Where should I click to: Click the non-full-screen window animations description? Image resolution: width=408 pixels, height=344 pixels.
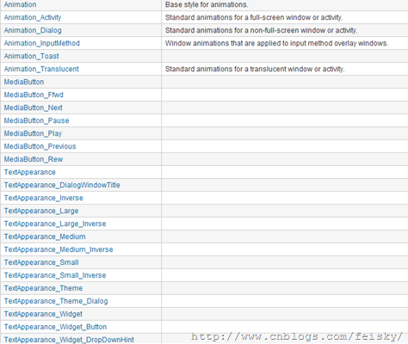pos(261,30)
